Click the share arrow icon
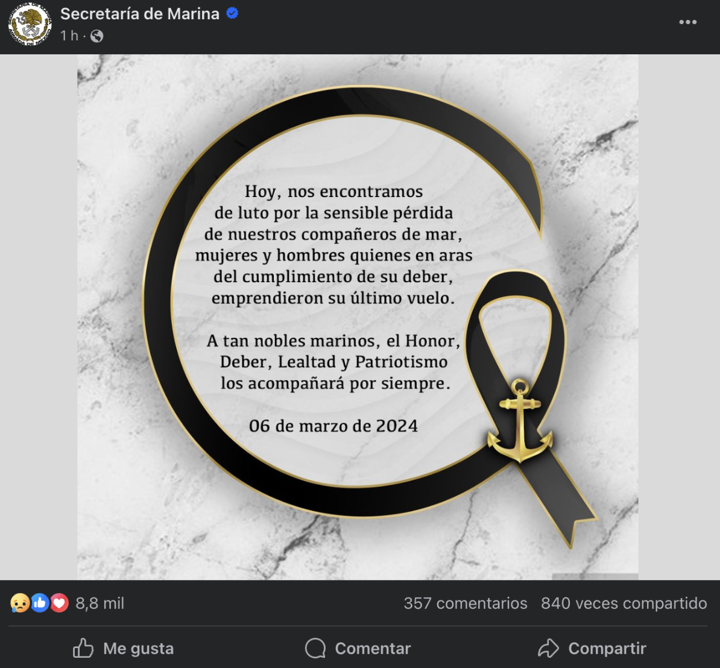Screen dimensions: 720x668 (x=548, y=648)
